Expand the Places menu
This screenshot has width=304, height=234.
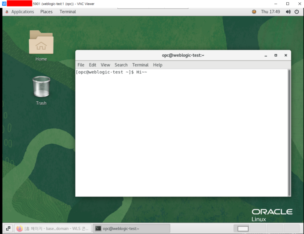pos(46,12)
